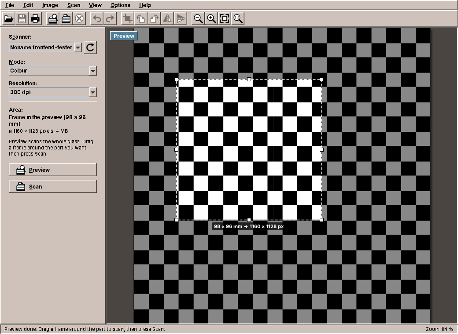458x334 pixels.
Task: Click the left-middle selection frame handle
Action: point(177,149)
